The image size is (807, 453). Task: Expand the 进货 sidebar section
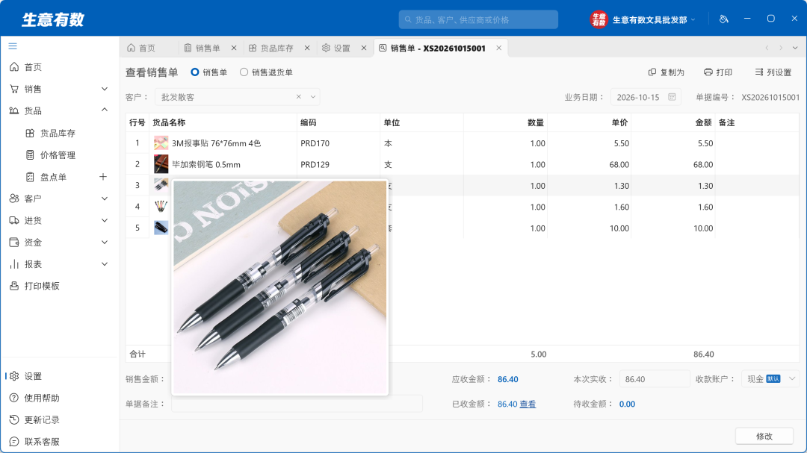click(x=105, y=221)
